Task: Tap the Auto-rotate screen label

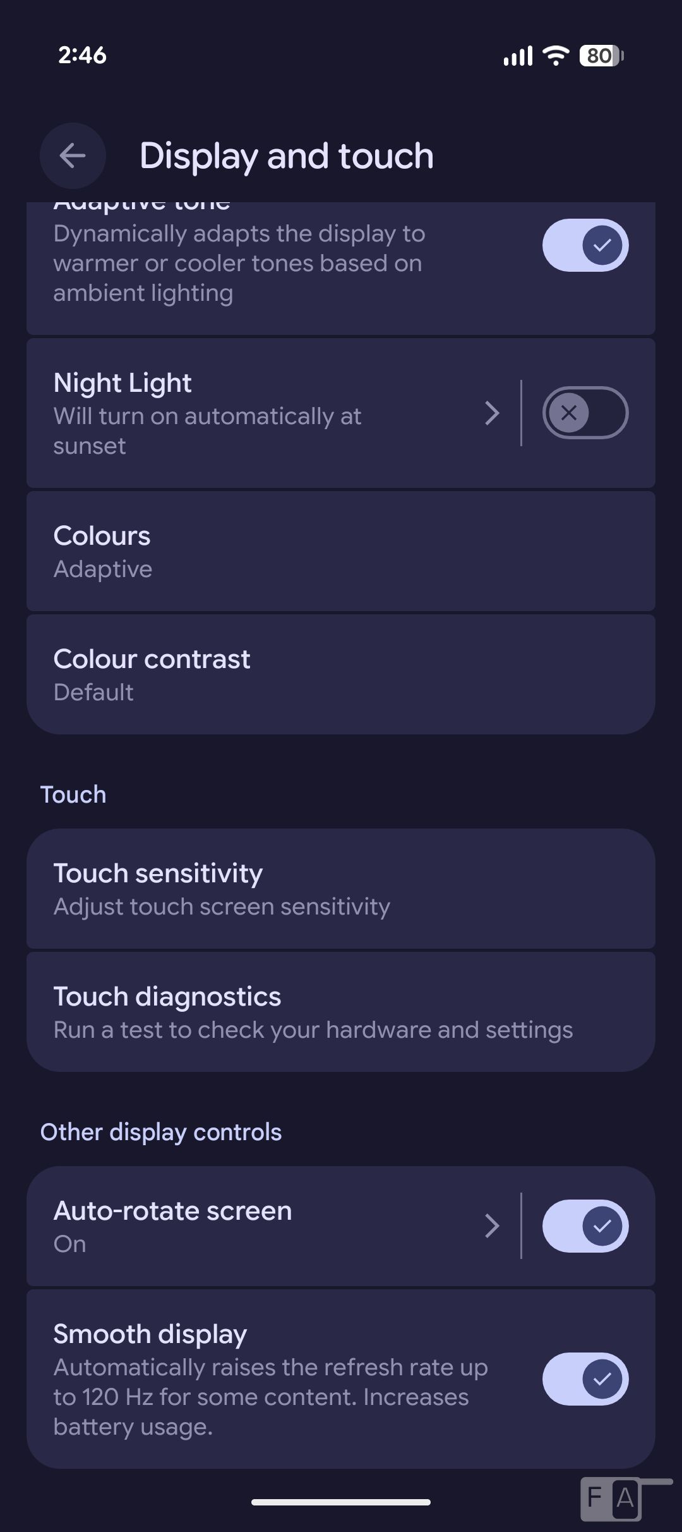Action: click(172, 1211)
